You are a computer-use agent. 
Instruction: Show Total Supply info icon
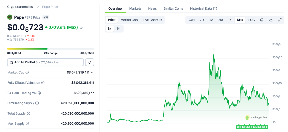pos(28,113)
